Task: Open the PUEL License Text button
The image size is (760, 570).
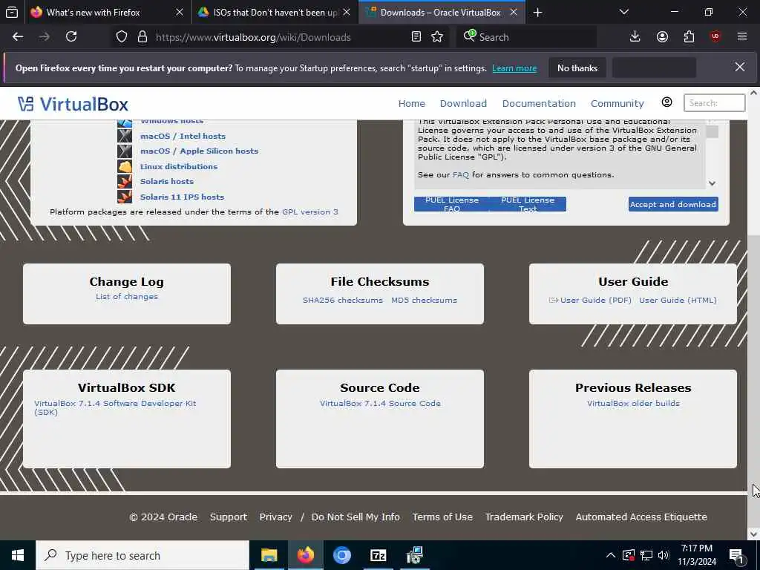Action: [x=528, y=204]
